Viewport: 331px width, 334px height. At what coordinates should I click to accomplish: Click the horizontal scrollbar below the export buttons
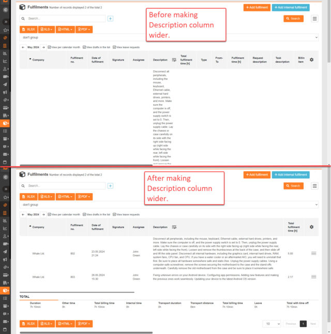pos(86,332)
